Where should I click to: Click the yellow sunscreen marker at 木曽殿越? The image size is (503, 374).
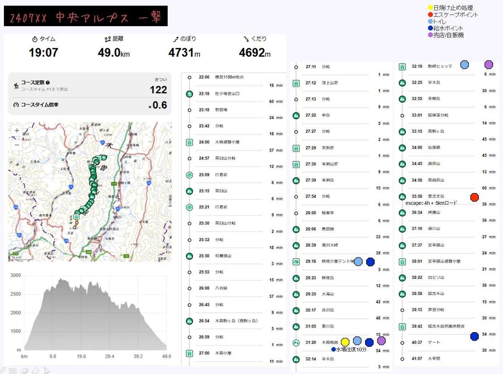pos(345,342)
